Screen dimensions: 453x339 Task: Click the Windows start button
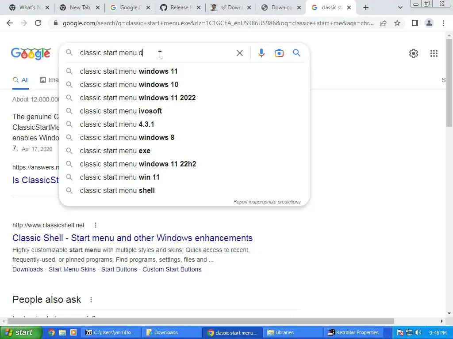tap(21, 332)
